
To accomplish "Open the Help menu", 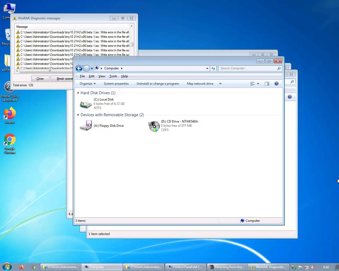I will [x=124, y=76].
